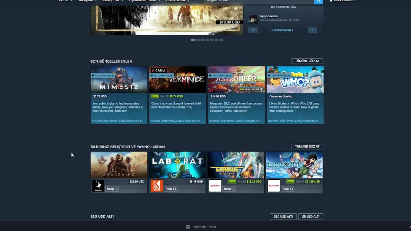Image resolution: width=411 pixels, height=231 pixels.
Task: Click the İndirmeleri Yönet label
Action: [204, 227]
